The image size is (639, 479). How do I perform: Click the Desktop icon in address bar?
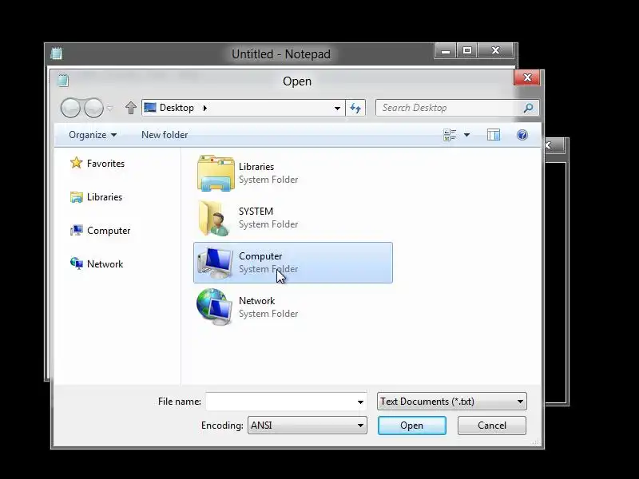tap(150, 108)
